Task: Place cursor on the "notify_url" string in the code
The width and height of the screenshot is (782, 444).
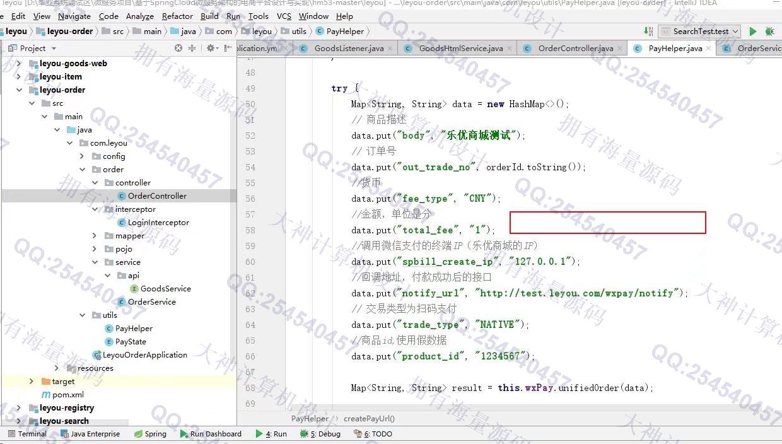Action: coord(433,293)
